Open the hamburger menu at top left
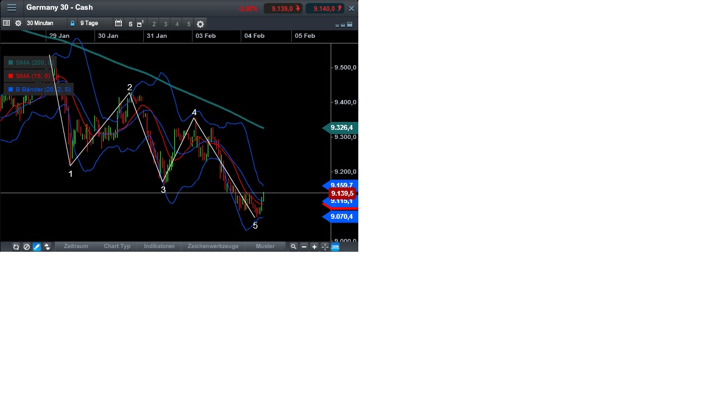The image size is (702, 395). pos(11,7)
